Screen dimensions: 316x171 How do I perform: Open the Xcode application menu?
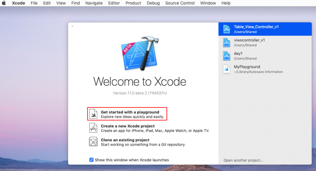pos(18,3)
